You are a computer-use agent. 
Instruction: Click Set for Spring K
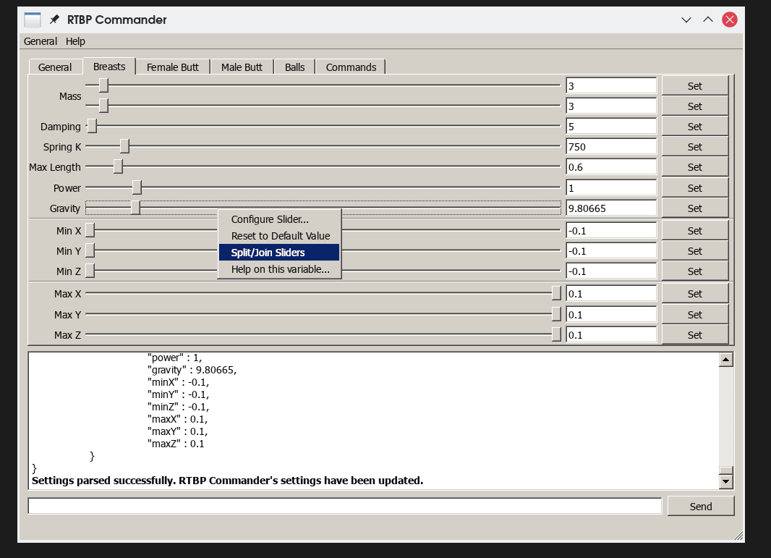(695, 147)
